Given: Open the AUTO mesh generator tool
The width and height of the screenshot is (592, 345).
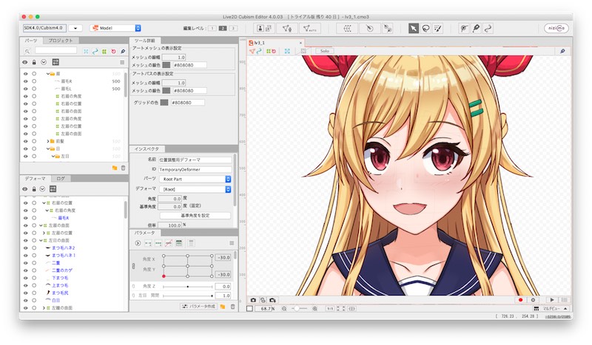Looking at the screenshot, I should (x=309, y=28).
